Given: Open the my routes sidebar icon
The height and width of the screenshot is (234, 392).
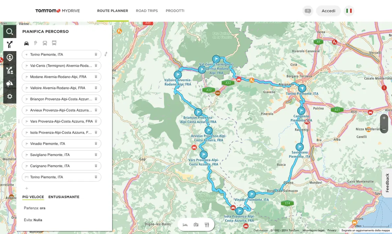Looking at the screenshot, I should tap(10, 70).
